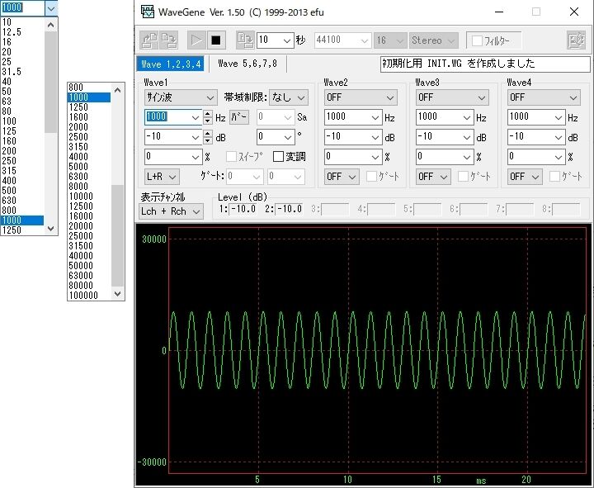Select 6300 in the second frequency list
594x488 pixels.
click(x=89, y=177)
